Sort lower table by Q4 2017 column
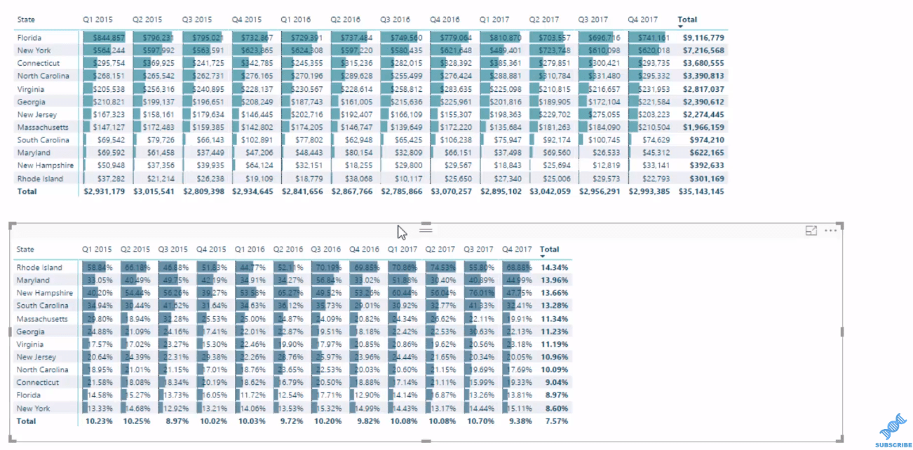 [516, 250]
